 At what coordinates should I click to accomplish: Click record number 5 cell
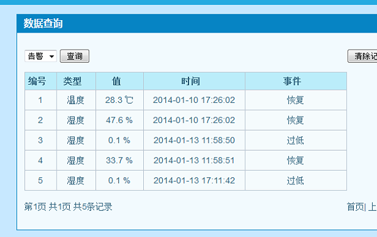click(x=40, y=181)
